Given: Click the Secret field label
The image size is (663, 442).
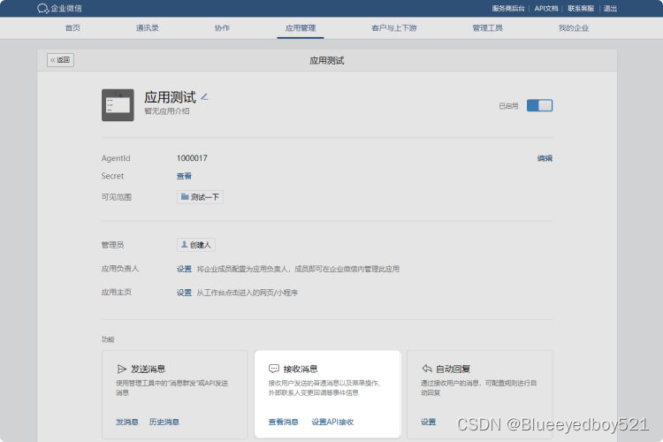Looking at the screenshot, I should [x=112, y=176].
